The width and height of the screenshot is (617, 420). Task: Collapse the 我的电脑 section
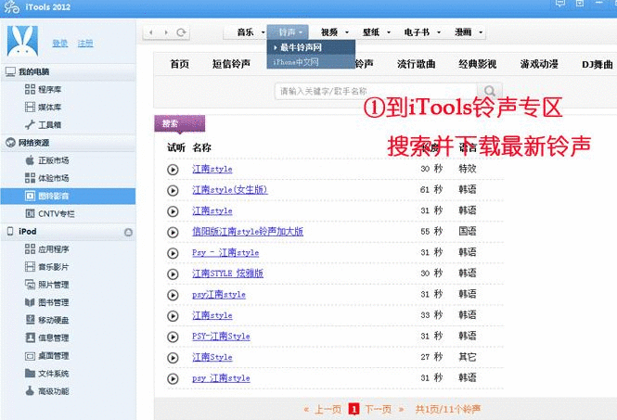tap(68, 71)
